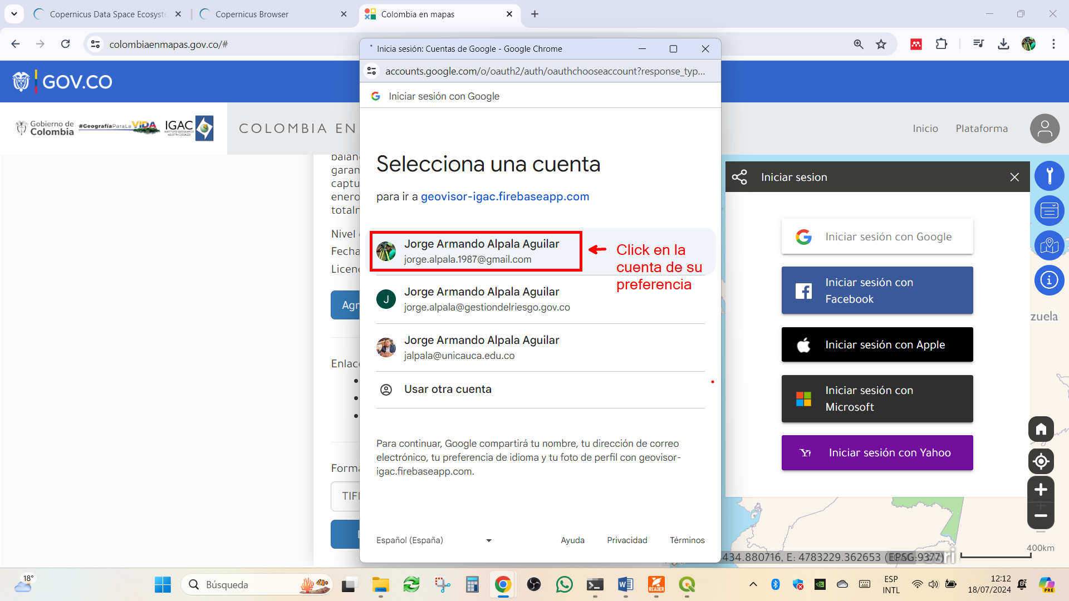Image resolution: width=1069 pixels, height=601 pixels.
Task: Switch to the Copernicus Browser tab
Action: [273, 14]
